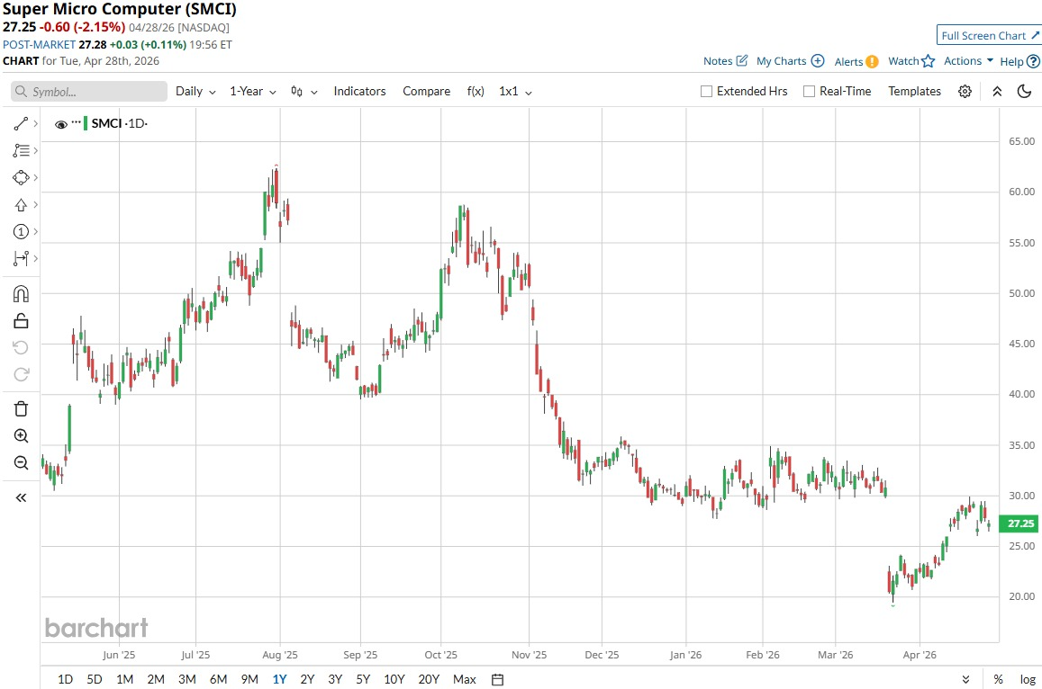Viewport: 1042px width, 689px height.
Task: Select the 5D time range
Action: [95, 679]
